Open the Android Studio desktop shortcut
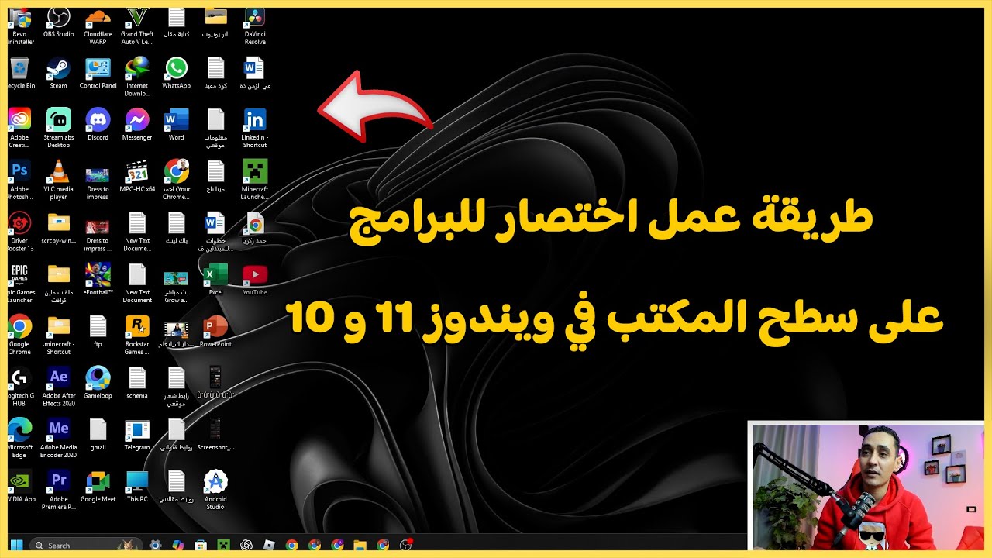Image resolution: width=992 pixels, height=558 pixels. click(x=216, y=491)
